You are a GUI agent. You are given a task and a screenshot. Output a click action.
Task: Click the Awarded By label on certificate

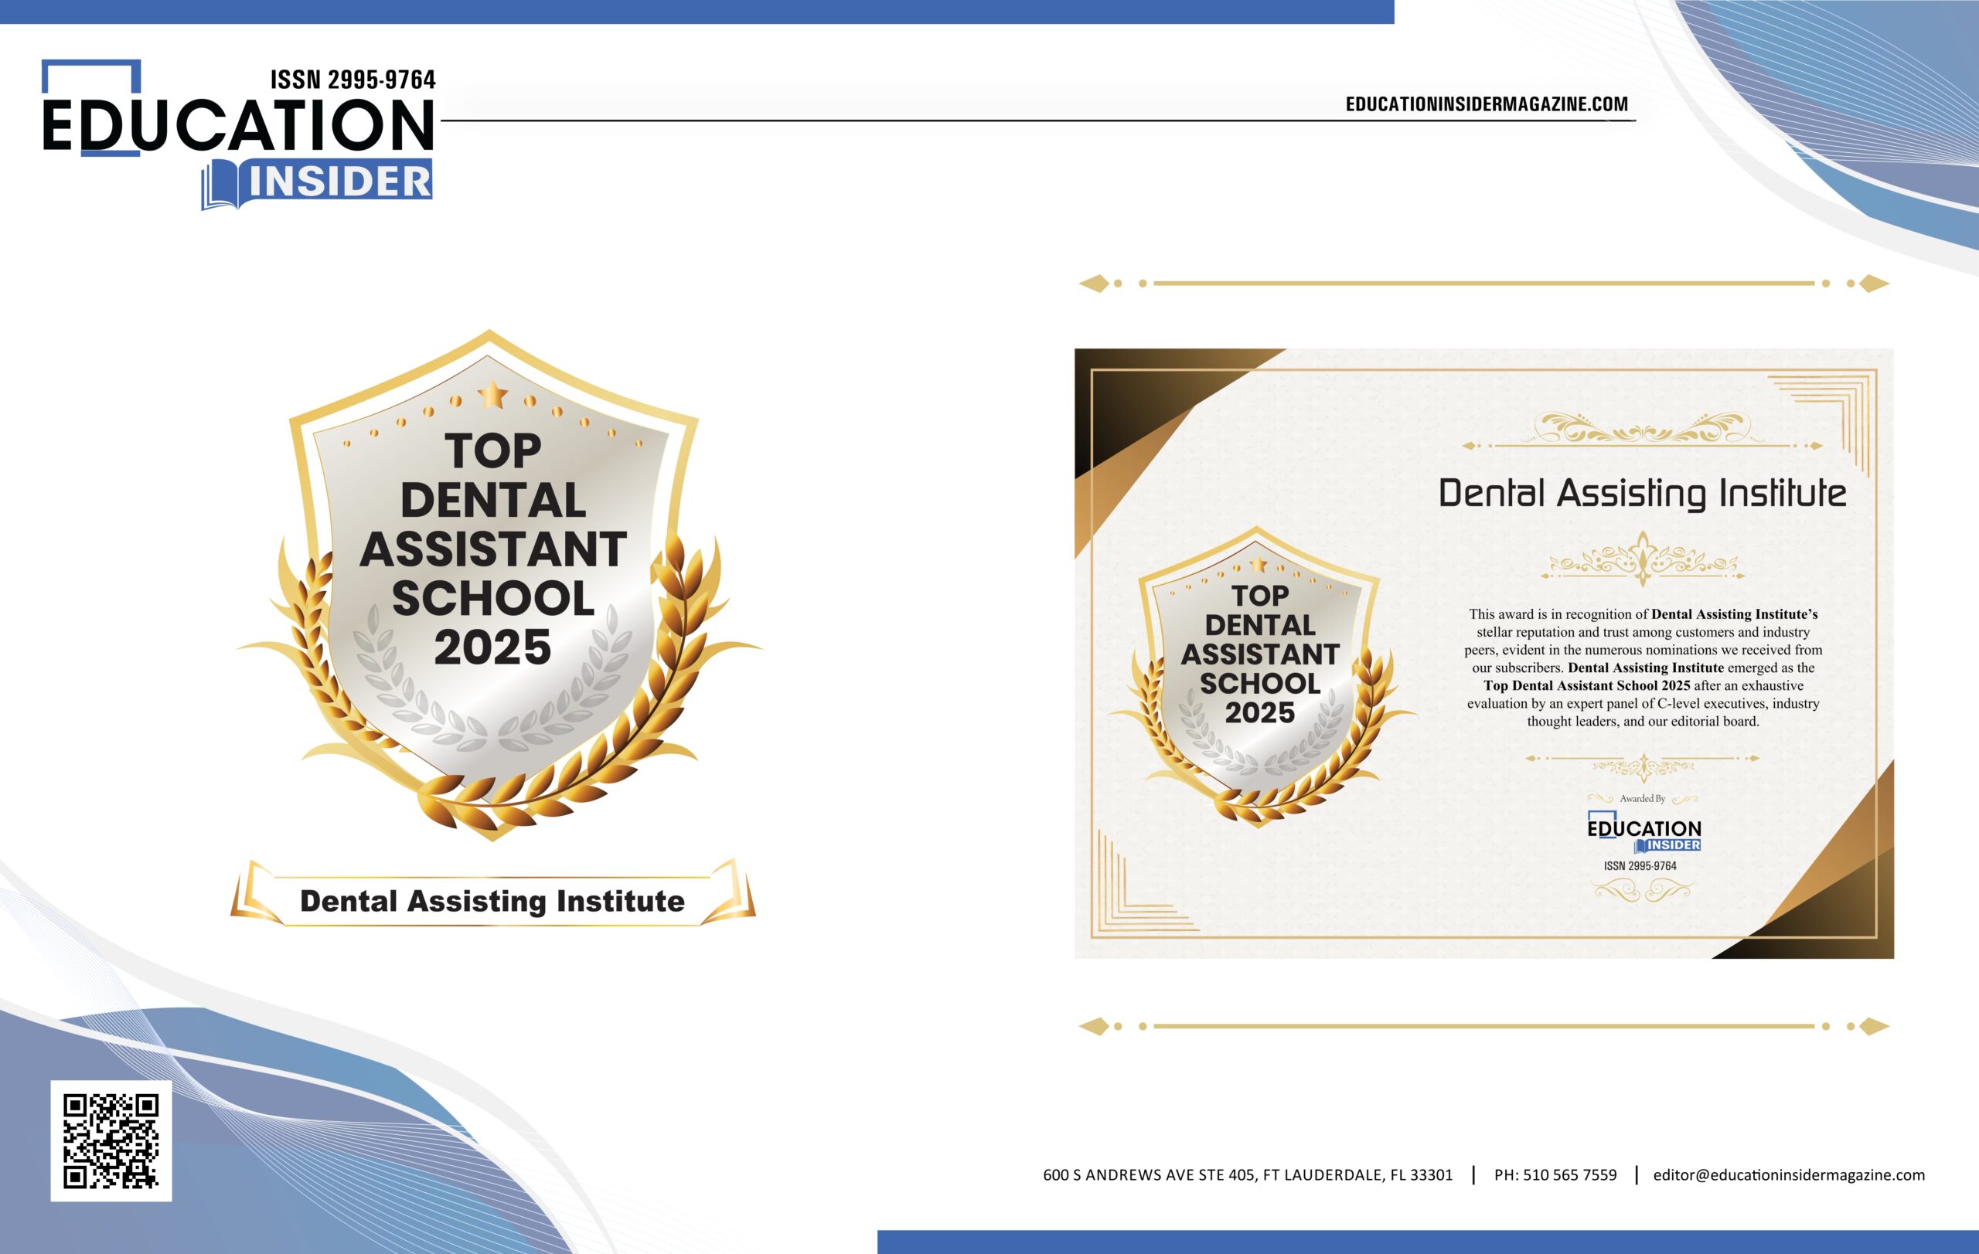pyautogui.click(x=1642, y=798)
